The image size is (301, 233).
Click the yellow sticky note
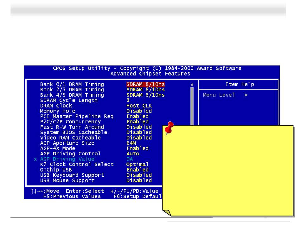(228, 171)
